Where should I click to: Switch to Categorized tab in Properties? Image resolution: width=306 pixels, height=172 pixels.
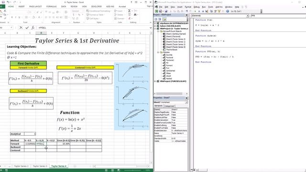(x=169, y=106)
